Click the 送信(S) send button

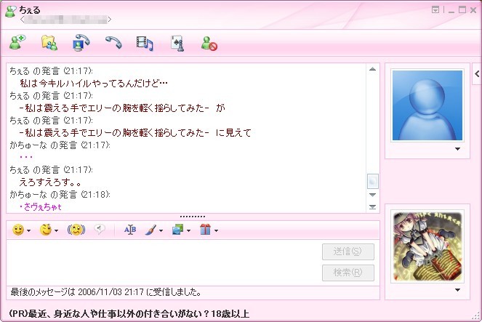click(348, 251)
